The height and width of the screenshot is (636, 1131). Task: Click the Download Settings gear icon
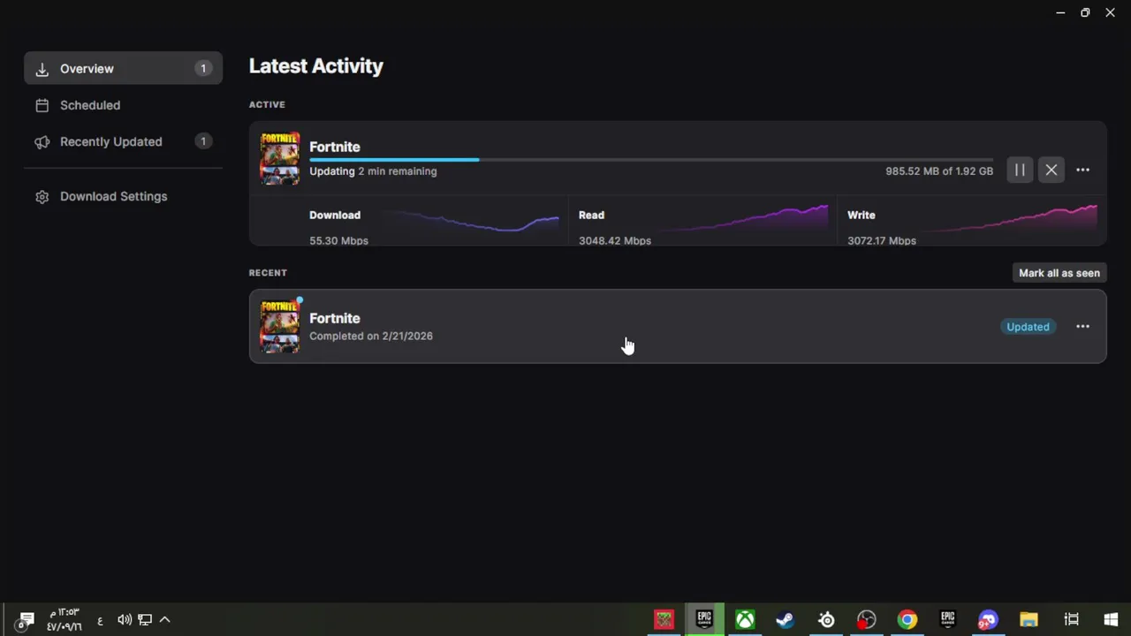pos(42,196)
